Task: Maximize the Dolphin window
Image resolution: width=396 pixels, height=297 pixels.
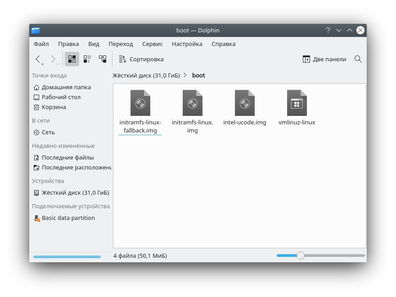Action: click(x=350, y=30)
